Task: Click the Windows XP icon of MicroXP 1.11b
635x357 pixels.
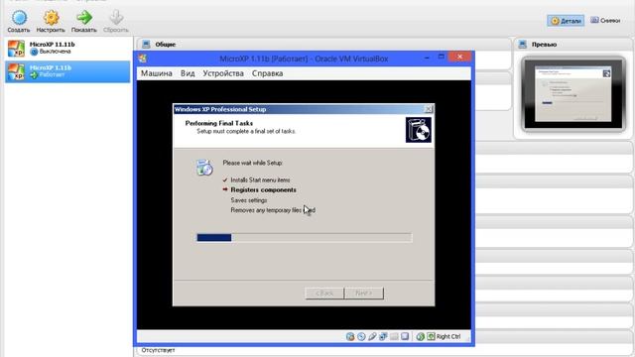Action: click(x=16, y=71)
